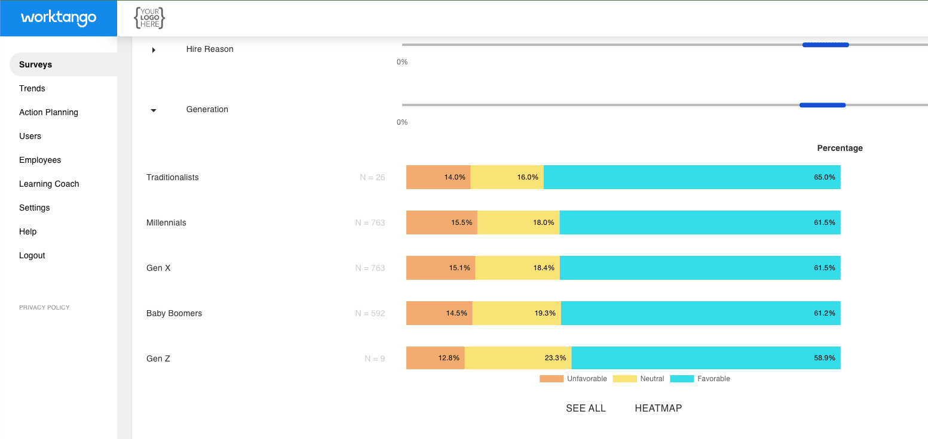Click the Unfavorable orange legend swatch
928x439 pixels.
click(552, 378)
